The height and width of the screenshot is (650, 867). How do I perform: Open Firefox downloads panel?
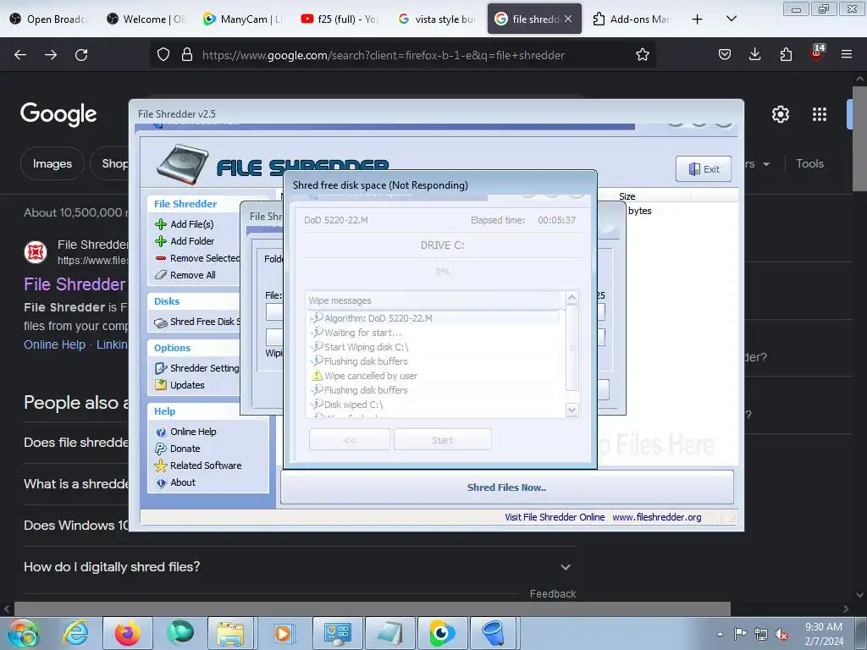tap(754, 55)
